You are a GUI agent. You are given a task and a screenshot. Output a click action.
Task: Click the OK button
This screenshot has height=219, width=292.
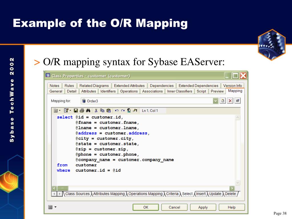pos(146,207)
